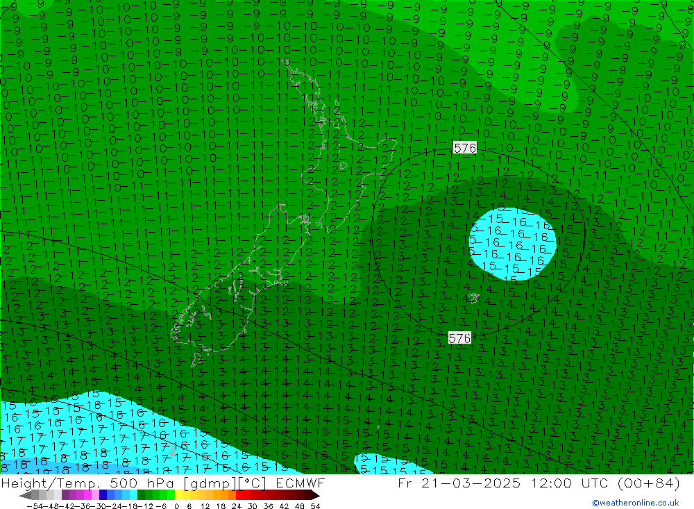Image resolution: width=694 pixels, height=509 pixels.
Task: Click the round cyan -16 cold pool area
Action: (512, 244)
